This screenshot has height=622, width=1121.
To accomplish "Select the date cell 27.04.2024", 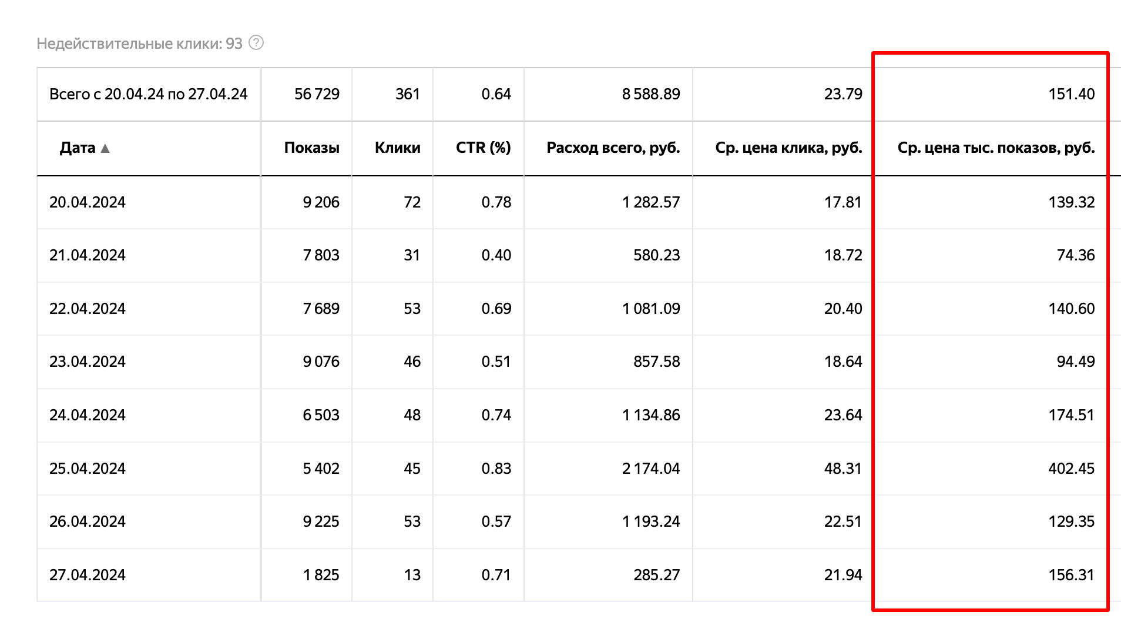I will point(87,575).
